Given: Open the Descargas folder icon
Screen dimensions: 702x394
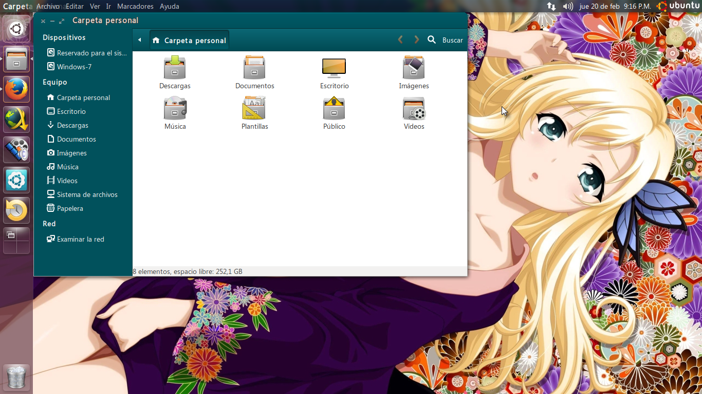Looking at the screenshot, I should point(175,67).
